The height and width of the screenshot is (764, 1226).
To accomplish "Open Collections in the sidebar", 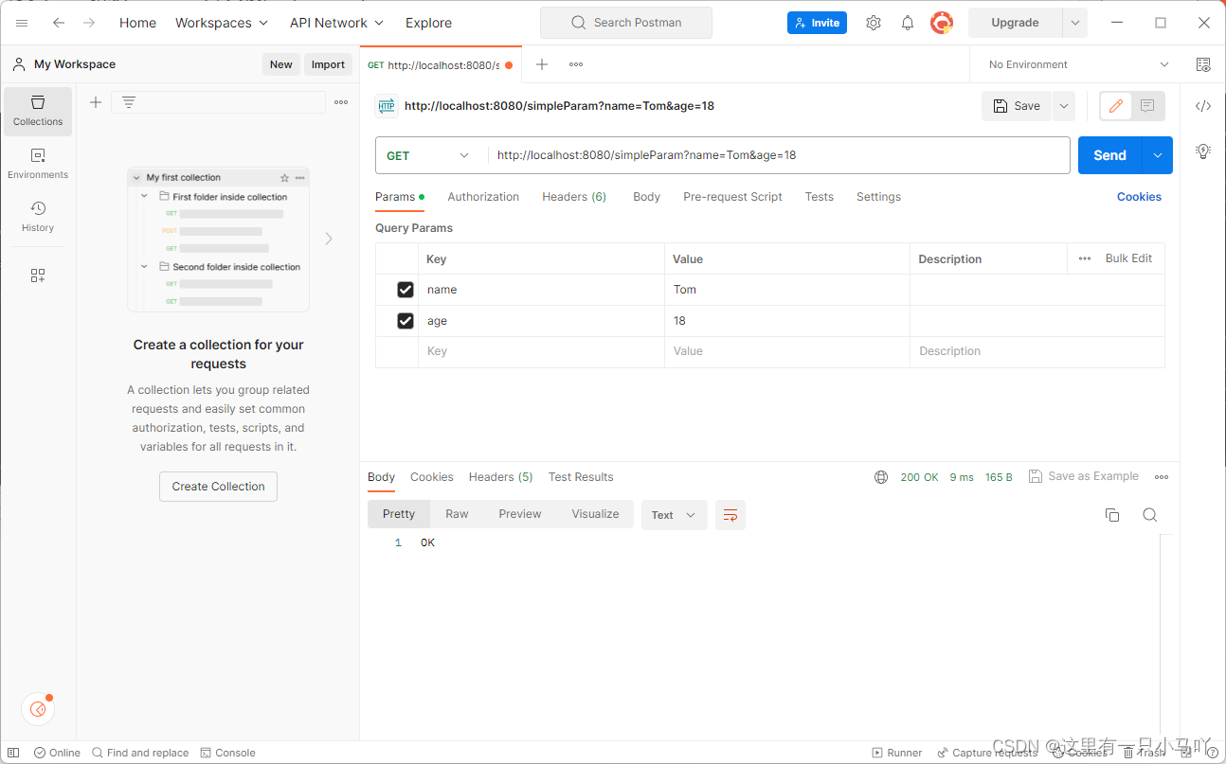I will 38,111.
